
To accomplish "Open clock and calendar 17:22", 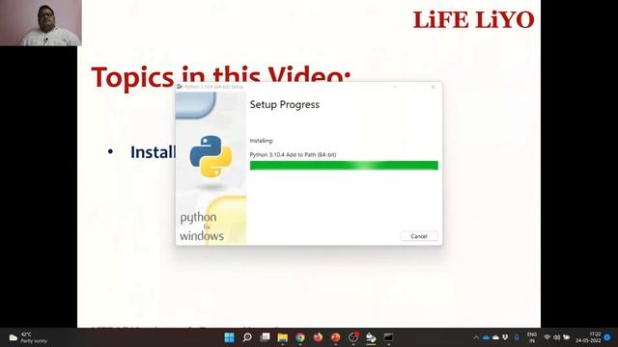I will coord(588,337).
